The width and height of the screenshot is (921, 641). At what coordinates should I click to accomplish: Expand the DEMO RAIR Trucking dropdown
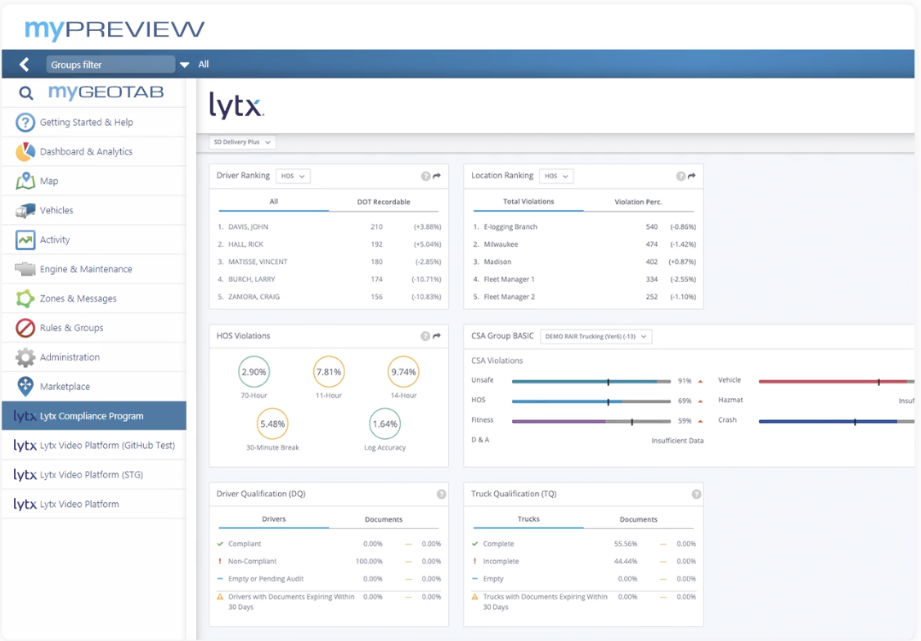click(595, 337)
